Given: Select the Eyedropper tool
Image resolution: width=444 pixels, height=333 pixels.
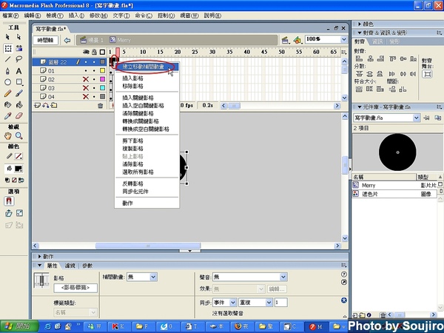Looking at the screenshot, I should (8, 115).
